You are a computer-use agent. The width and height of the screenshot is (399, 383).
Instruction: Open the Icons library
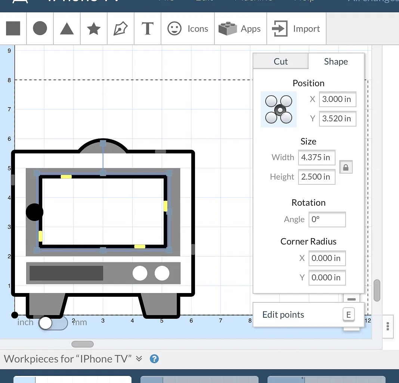(188, 29)
